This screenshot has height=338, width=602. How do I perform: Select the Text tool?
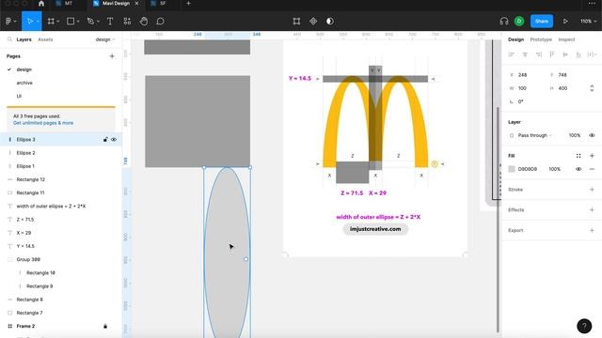(x=110, y=22)
